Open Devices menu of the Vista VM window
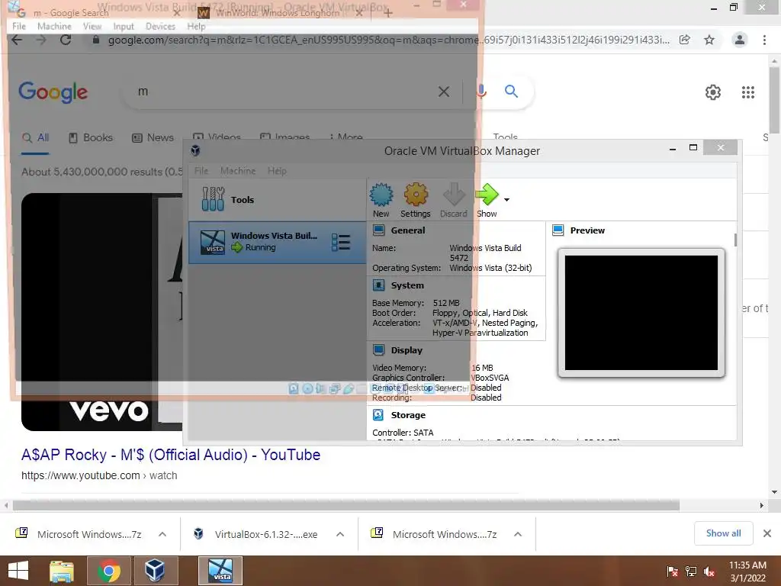Viewport: 781px width, 586px height. coord(160,26)
